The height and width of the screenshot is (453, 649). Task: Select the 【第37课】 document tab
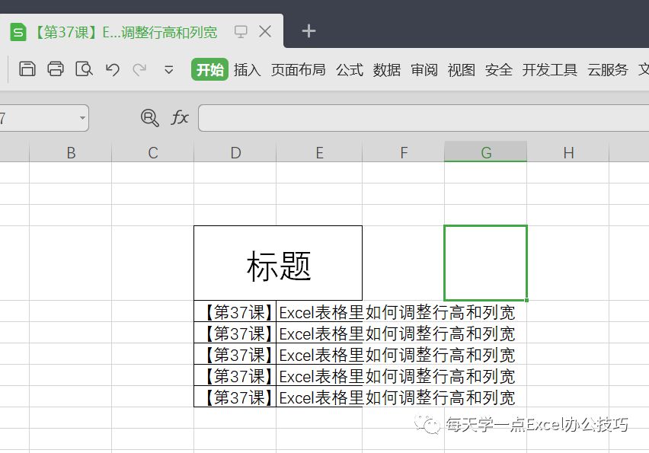(141, 31)
